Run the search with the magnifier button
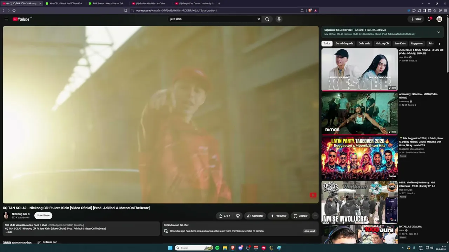Viewport: 449px width, 252px height. tap(267, 19)
